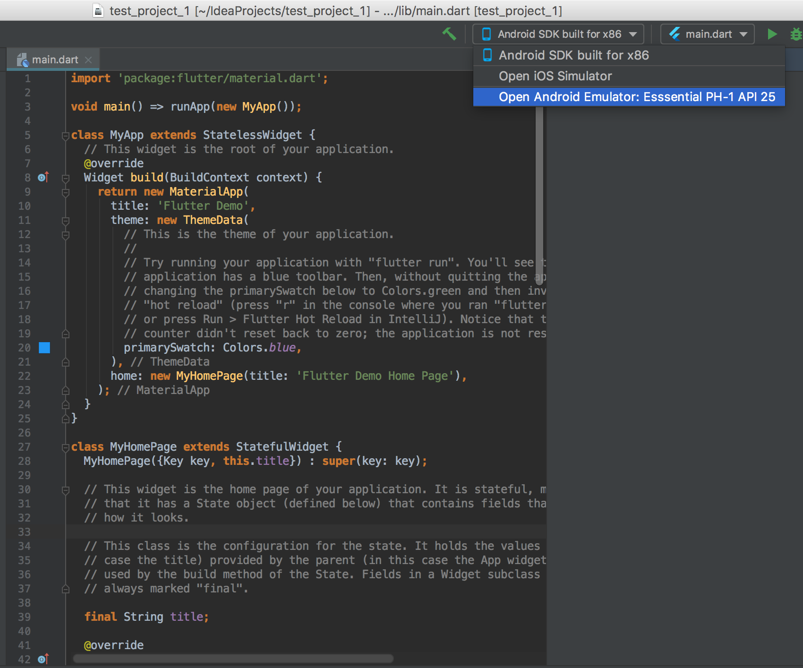Click the blue color swatch next to Colors.blue
The width and height of the screenshot is (803, 668).
(44, 348)
